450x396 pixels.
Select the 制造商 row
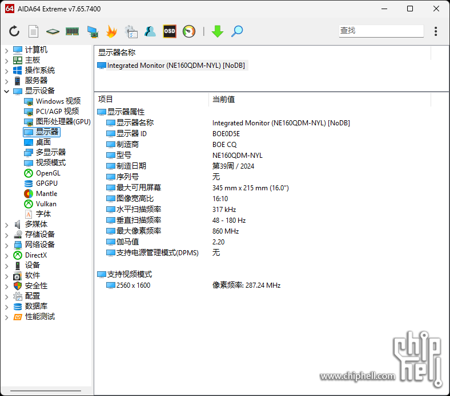pos(127,144)
